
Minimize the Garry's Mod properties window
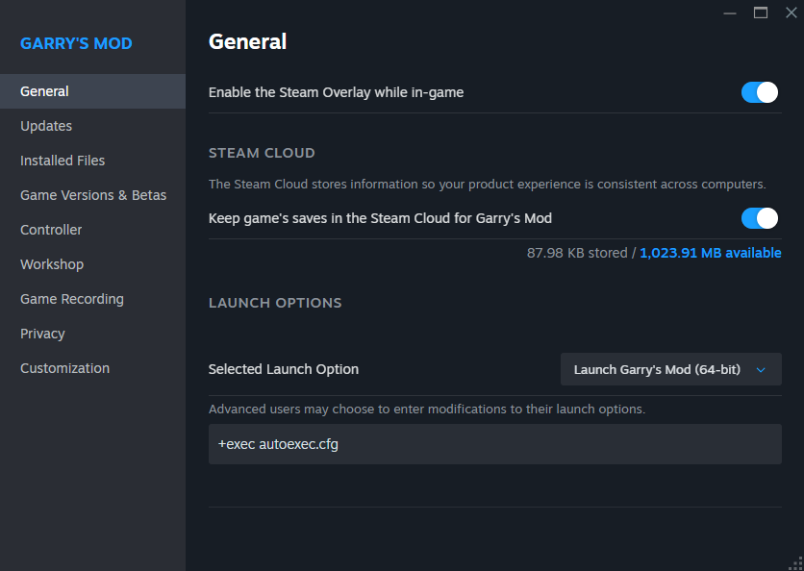click(x=731, y=12)
